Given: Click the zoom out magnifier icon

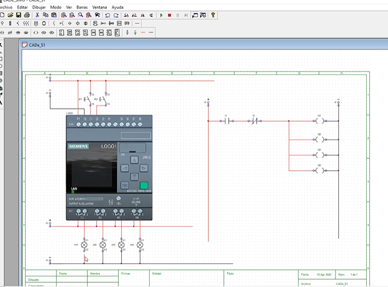Looking at the screenshot, I should pyautogui.click(x=72, y=15).
